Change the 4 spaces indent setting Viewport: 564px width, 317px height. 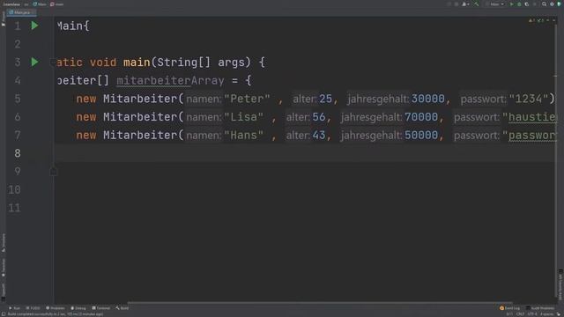click(546, 314)
